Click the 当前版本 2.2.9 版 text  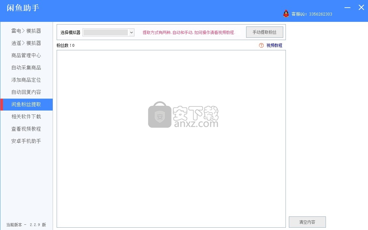pyautogui.click(x=26, y=225)
